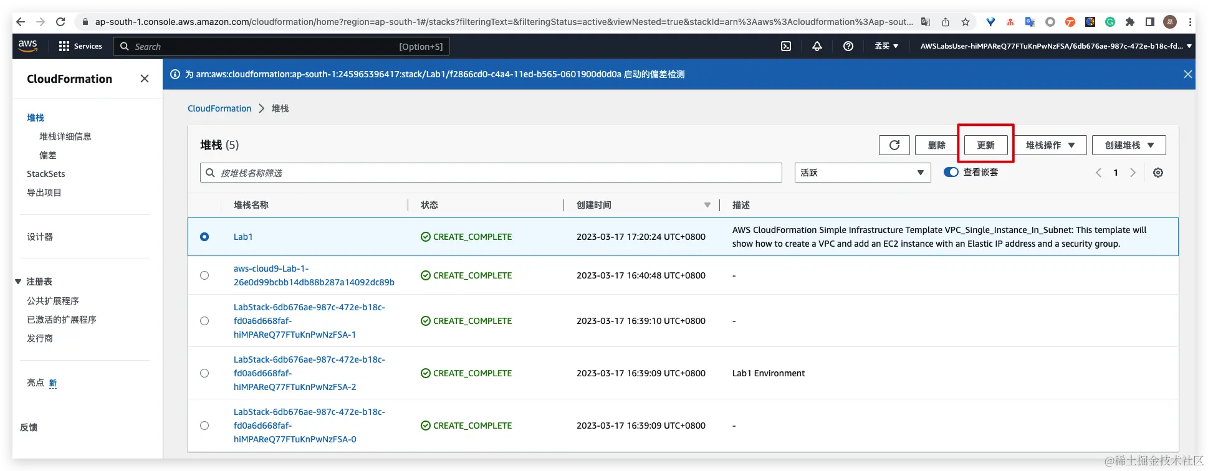The height and width of the screenshot is (471, 1208).
Task: Click the browser back arrow
Action: (x=21, y=22)
